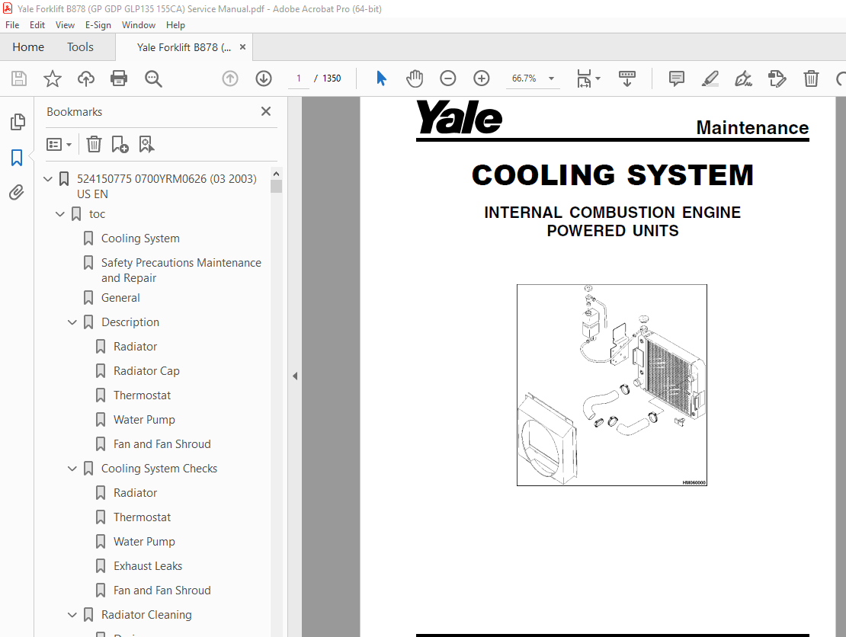Collapse the Cooling System Checks group
The width and height of the screenshot is (846, 637).
point(72,469)
